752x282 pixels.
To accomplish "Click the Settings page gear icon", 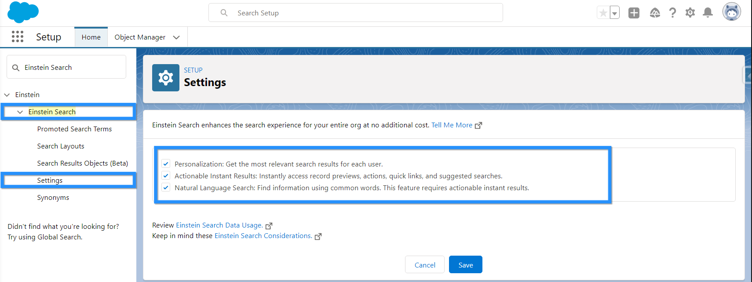I will (x=166, y=78).
